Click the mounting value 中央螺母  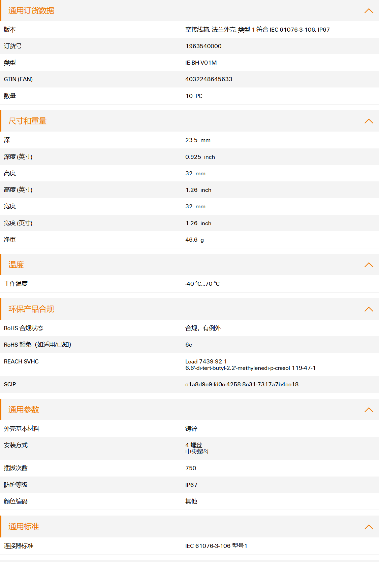(x=197, y=452)
